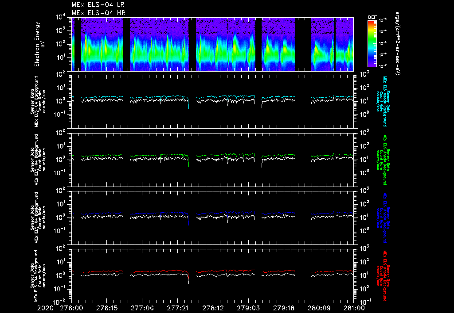Click the blue Anode Background Count Rate label
The image size is (454, 313).
click(383, 218)
